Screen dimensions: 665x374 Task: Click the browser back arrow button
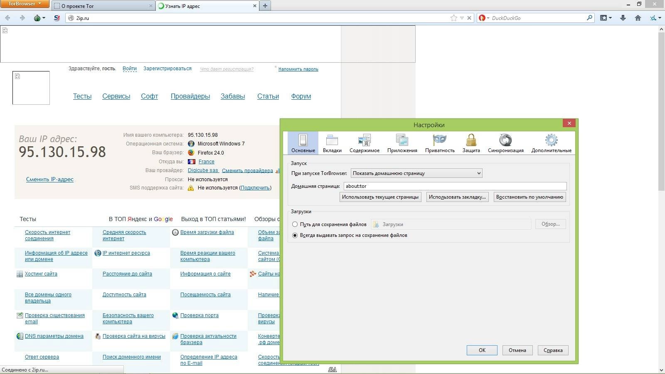(7, 18)
